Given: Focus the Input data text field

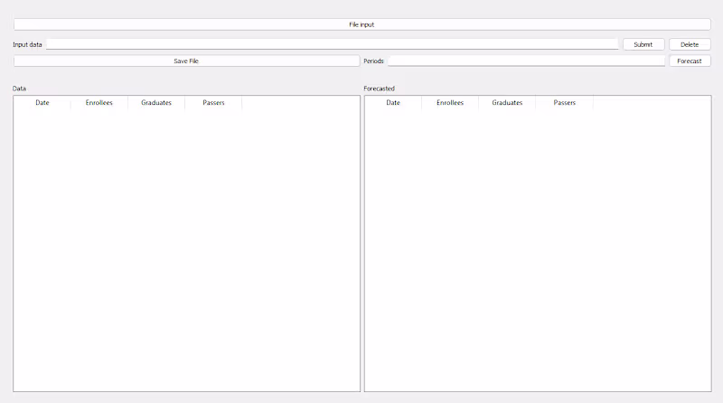Looking at the screenshot, I should point(332,44).
